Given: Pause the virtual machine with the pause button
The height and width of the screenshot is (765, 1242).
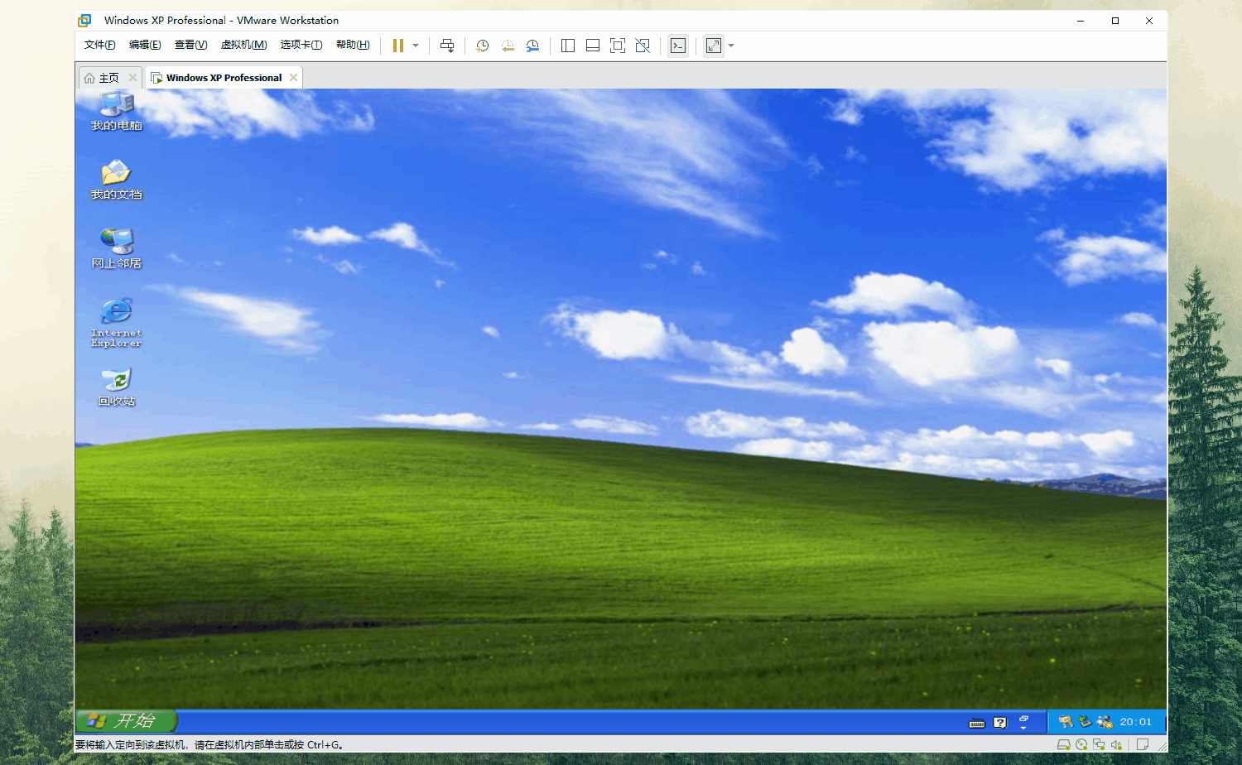Looking at the screenshot, I should (x=398, y=46).
